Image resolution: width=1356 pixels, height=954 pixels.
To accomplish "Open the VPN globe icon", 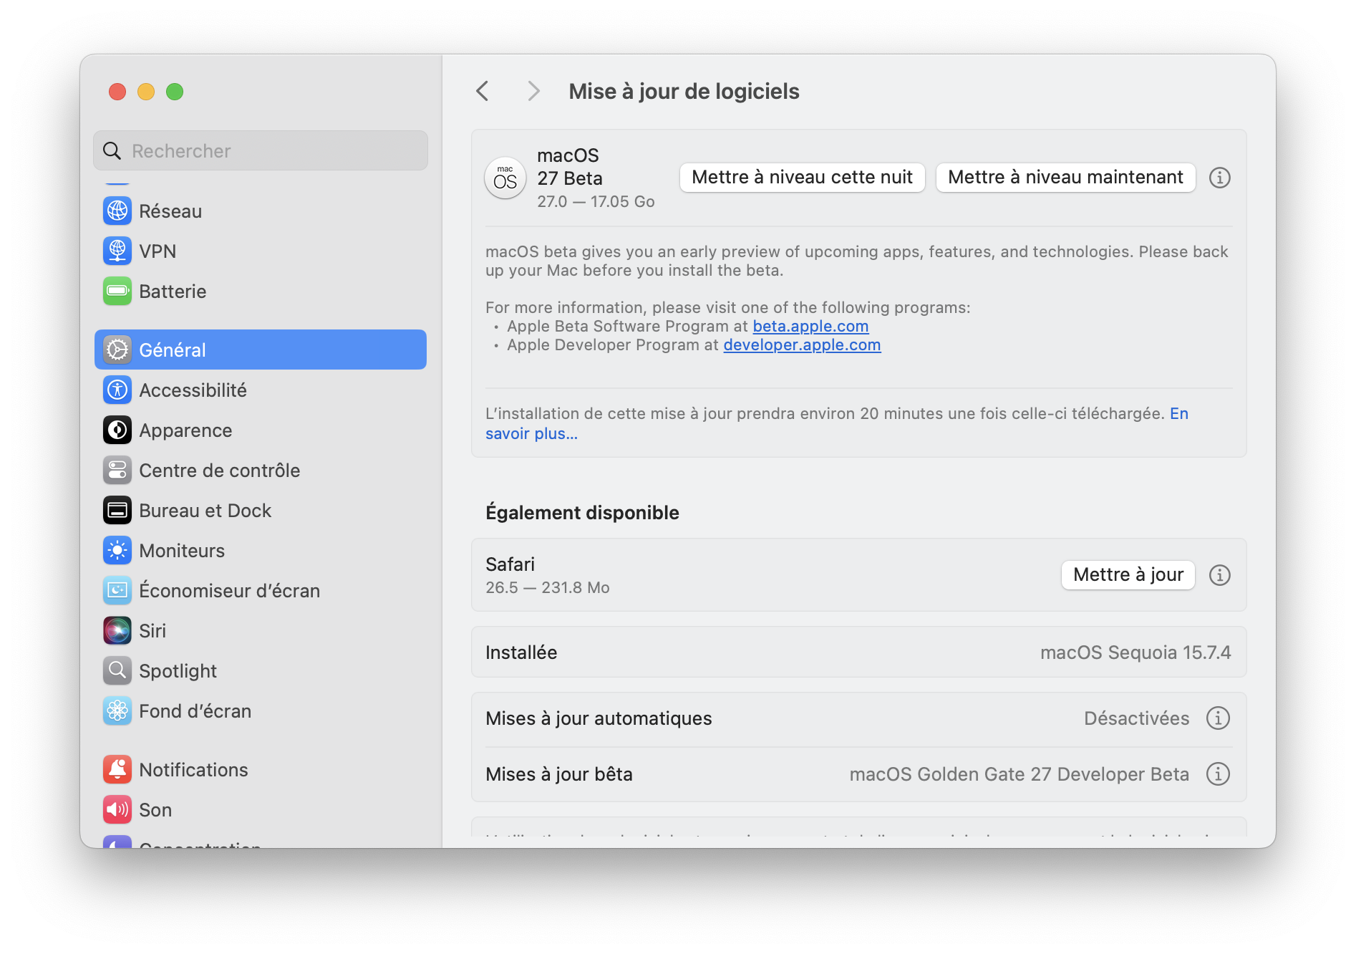I will pos(117,251).
